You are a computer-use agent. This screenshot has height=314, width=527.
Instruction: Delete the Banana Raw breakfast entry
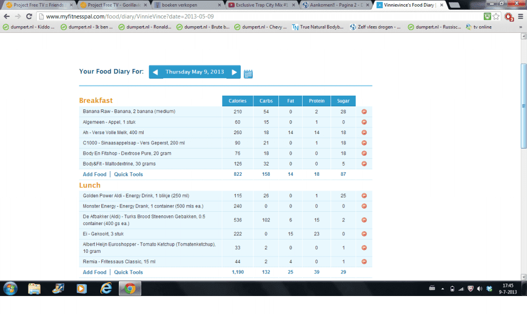tap(364, 112)
